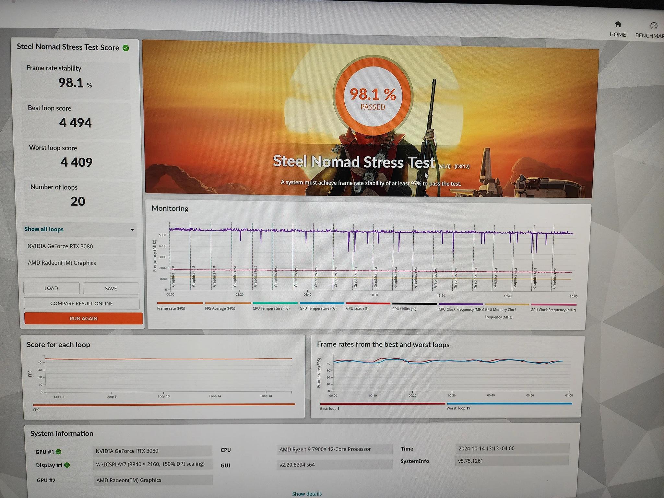The width and height of the screenshot is (664, 498).
Task: Click the Home icon in top navigation
Action: point(618,24)
